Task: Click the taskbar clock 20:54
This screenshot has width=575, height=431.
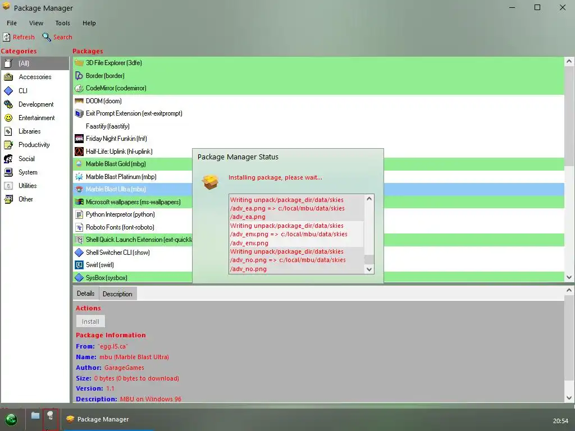Action: tap(560, 421)
